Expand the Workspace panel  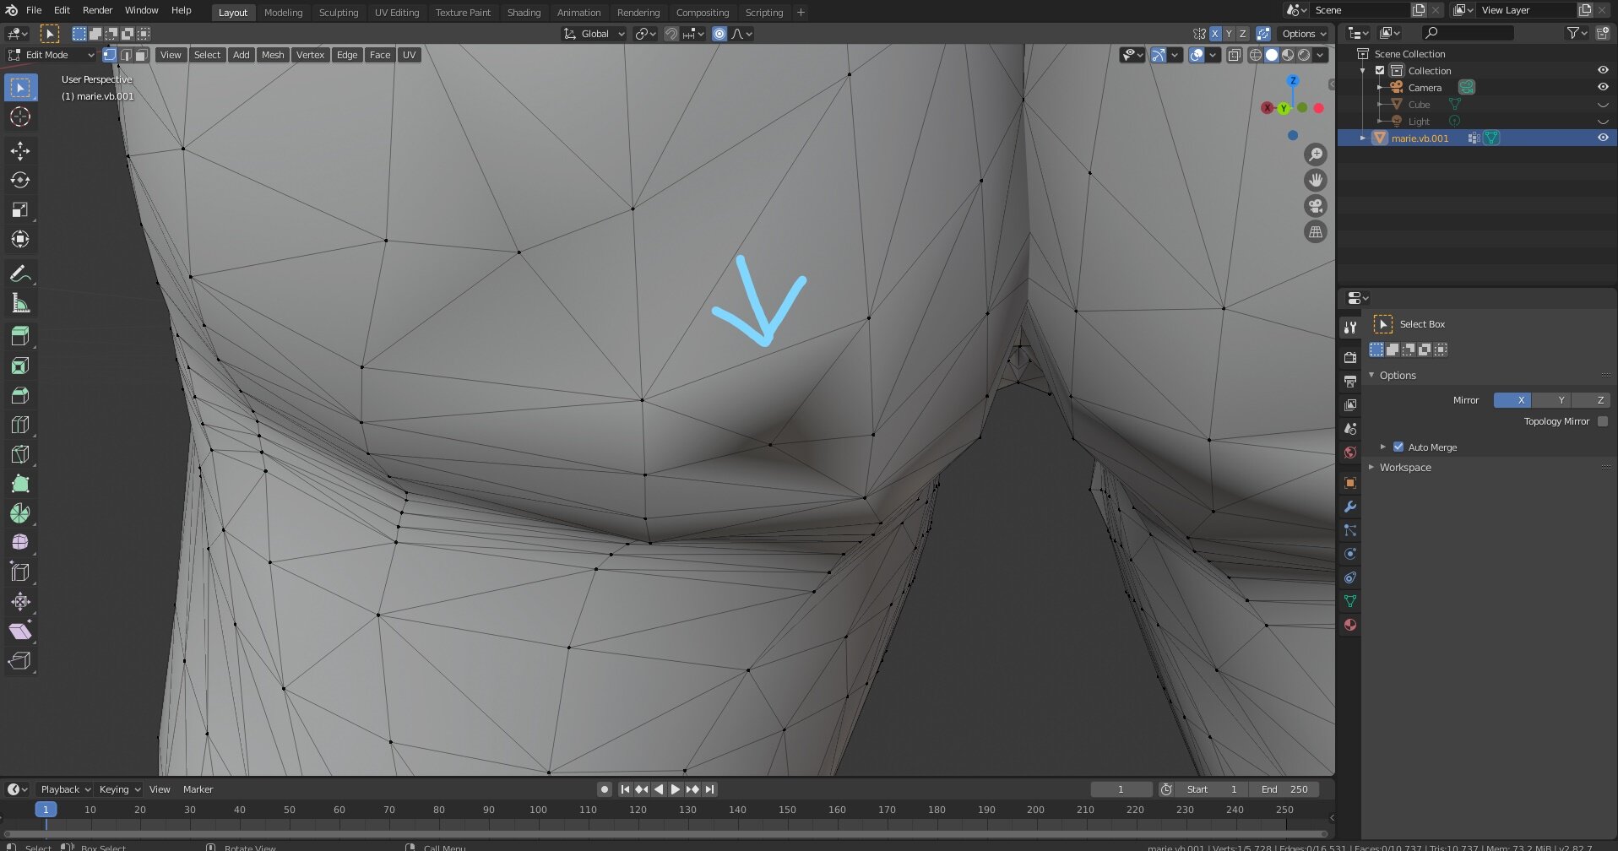point(1405,467)
